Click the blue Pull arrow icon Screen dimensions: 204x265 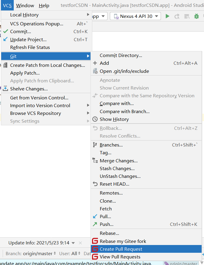(95, 216)
